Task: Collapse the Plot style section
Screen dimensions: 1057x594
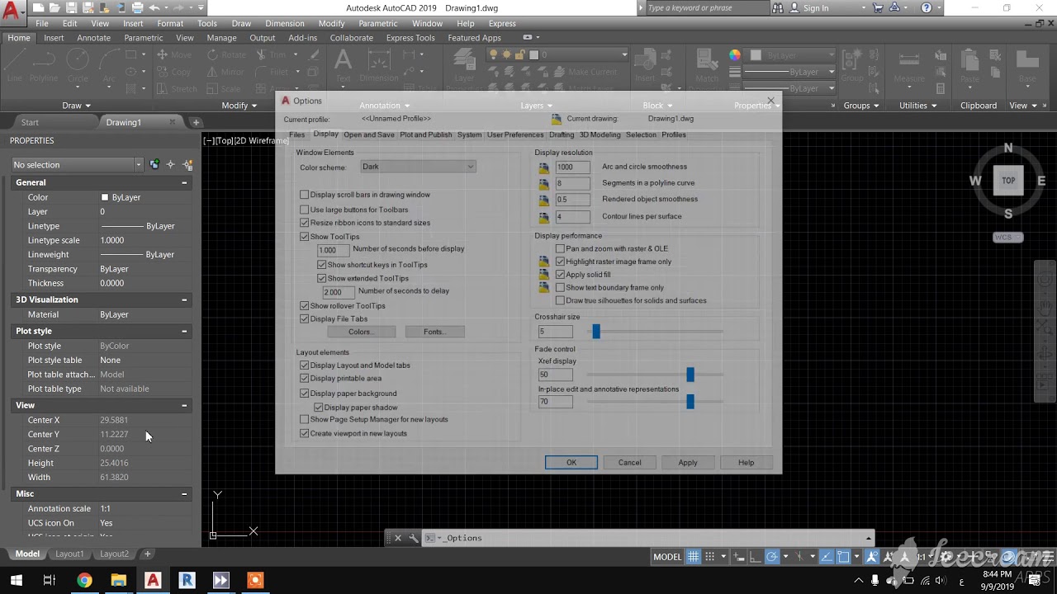Action: pyautogui.click(x=184, y=331)
